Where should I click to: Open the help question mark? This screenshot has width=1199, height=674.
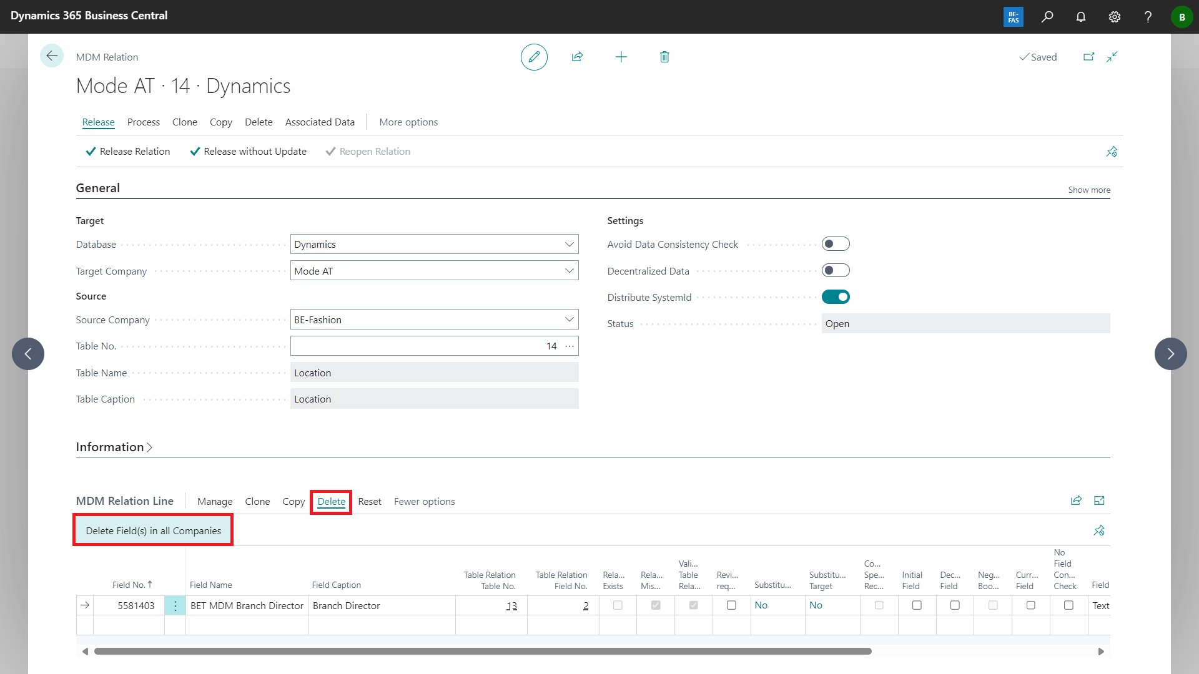1148,17
